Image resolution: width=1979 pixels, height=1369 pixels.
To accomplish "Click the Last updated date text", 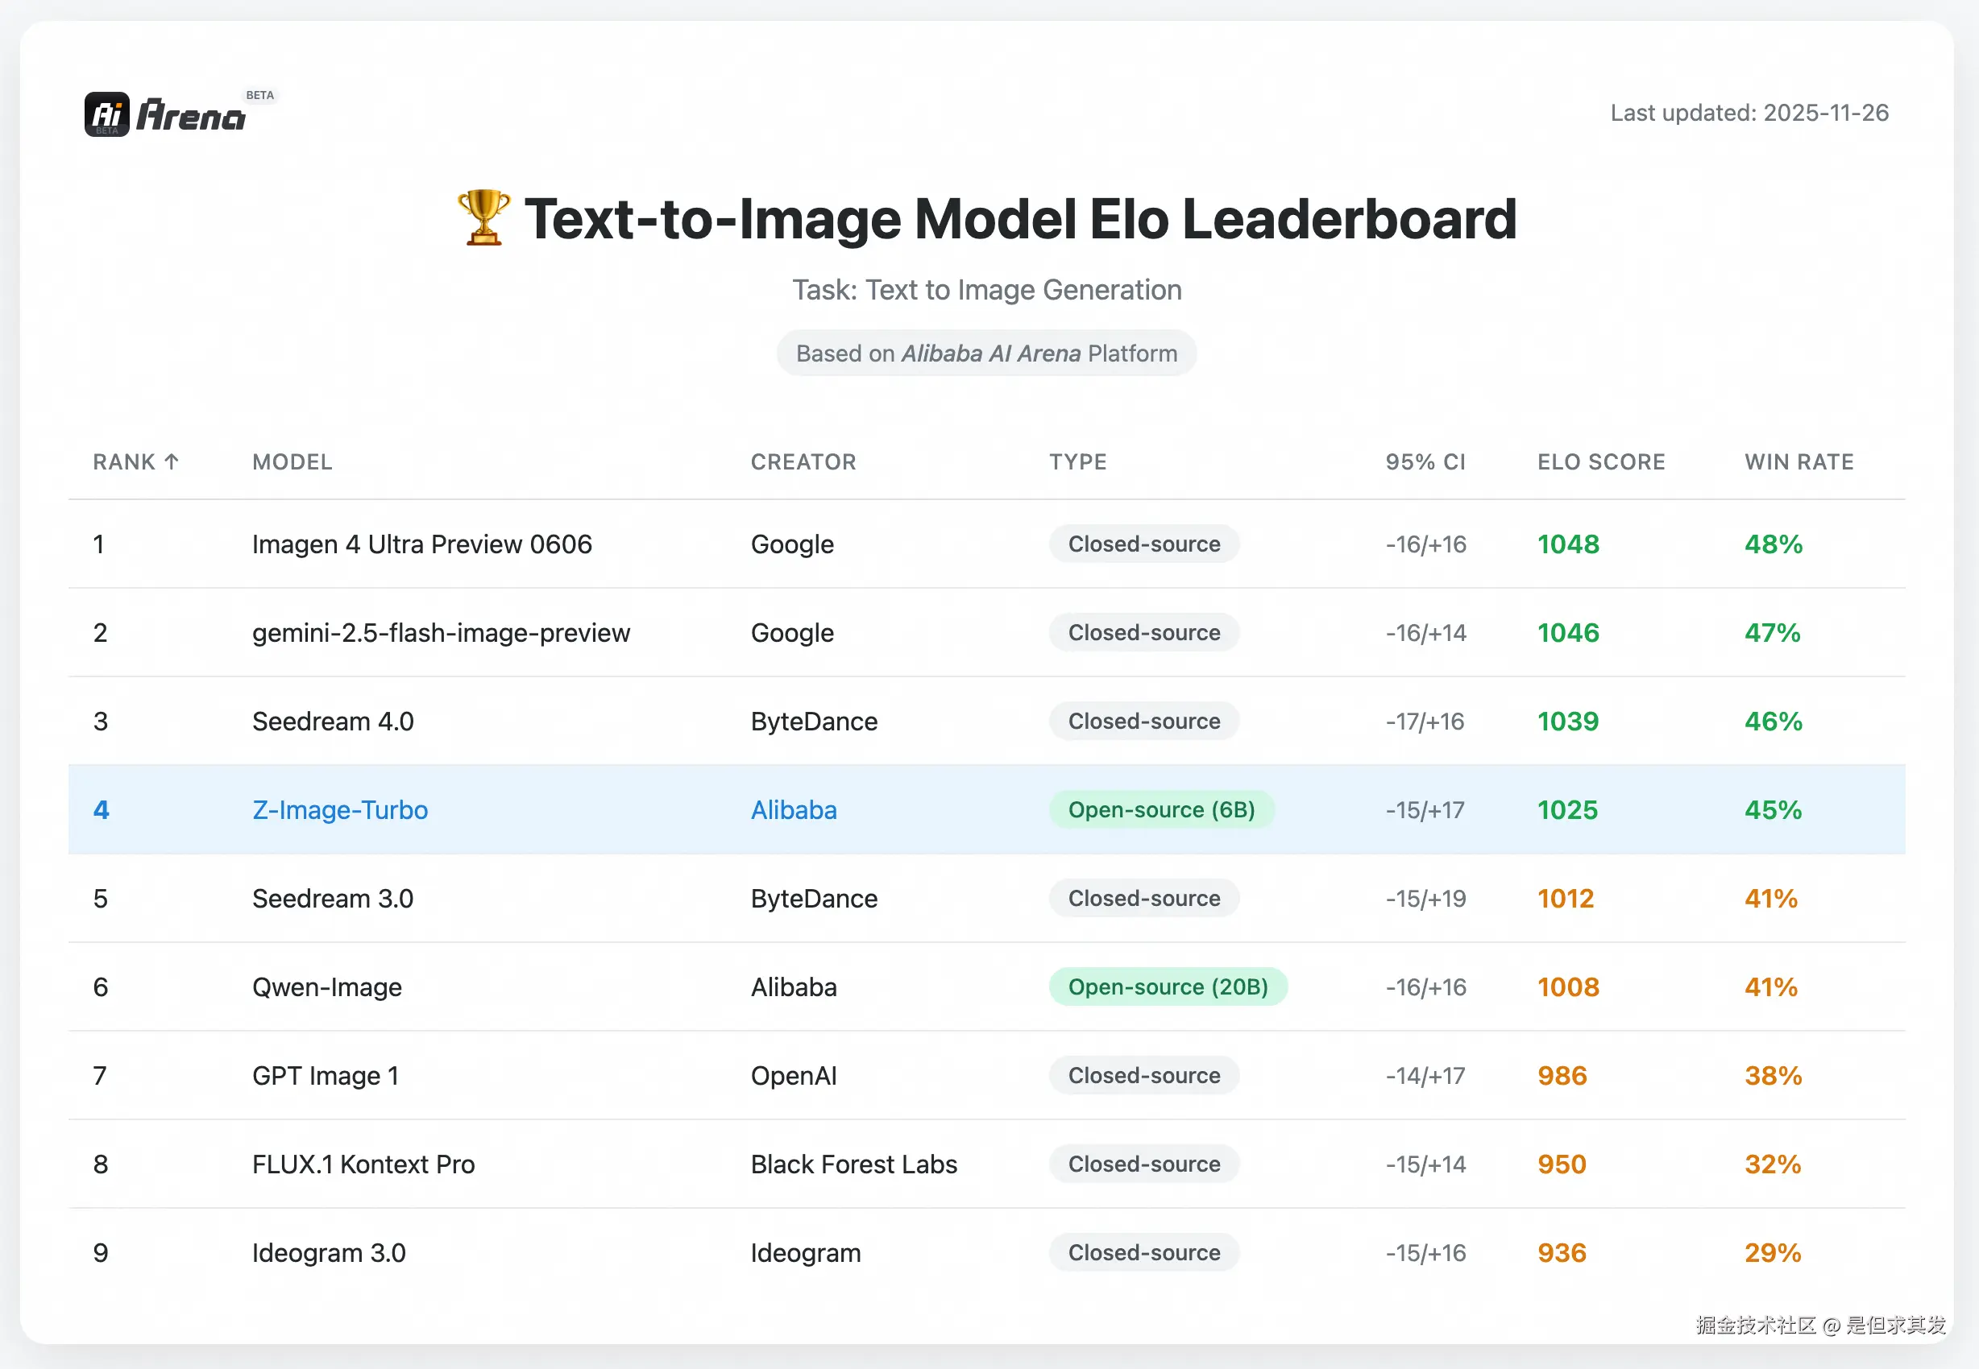I will [1749, 113].
